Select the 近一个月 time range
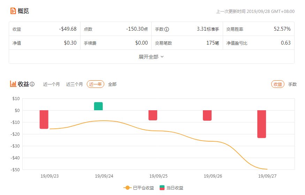This screenshot has height=195, width=305. 51,84
